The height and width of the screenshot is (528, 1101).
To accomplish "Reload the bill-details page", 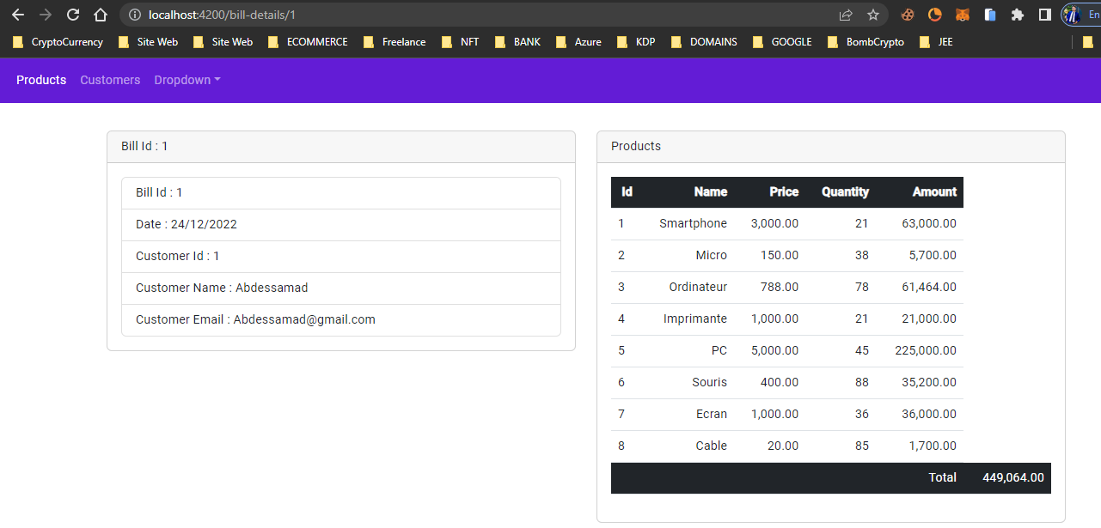I will (x=72, y=15).
